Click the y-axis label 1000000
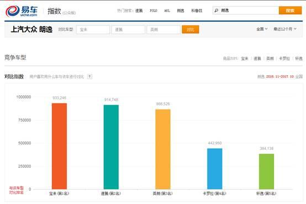Image resolution: width=306 pixels, height=204 pixels. point(24,97)
